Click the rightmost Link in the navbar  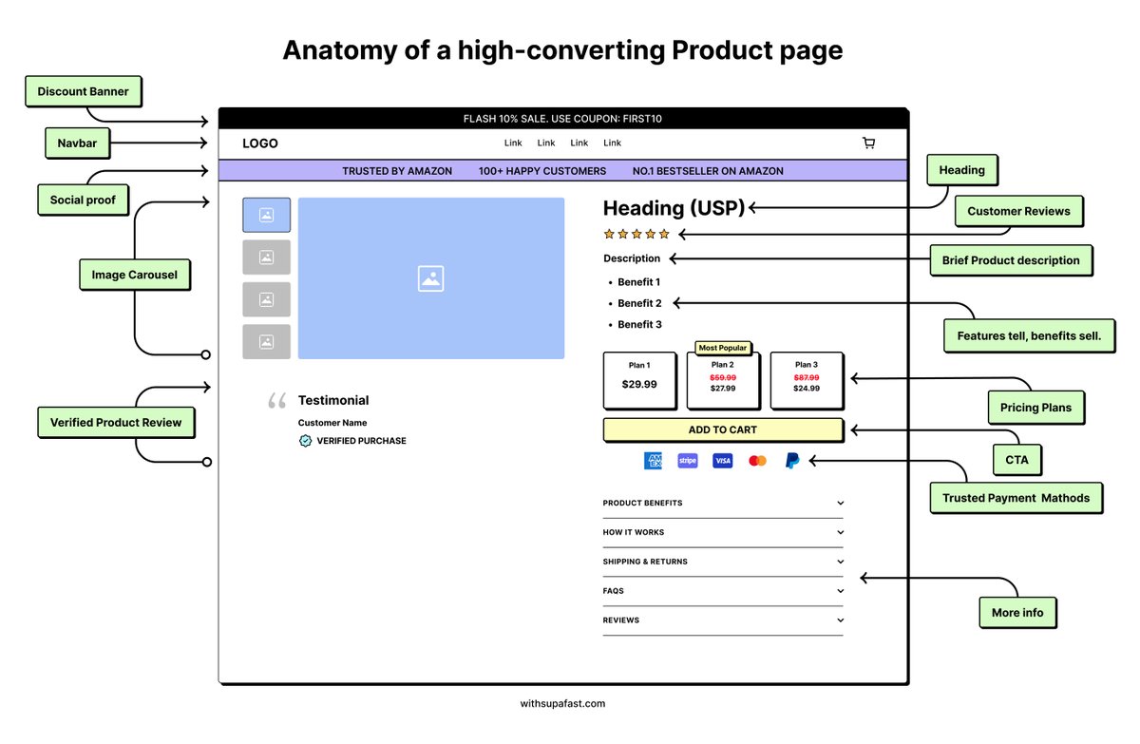tap(613, 143)
